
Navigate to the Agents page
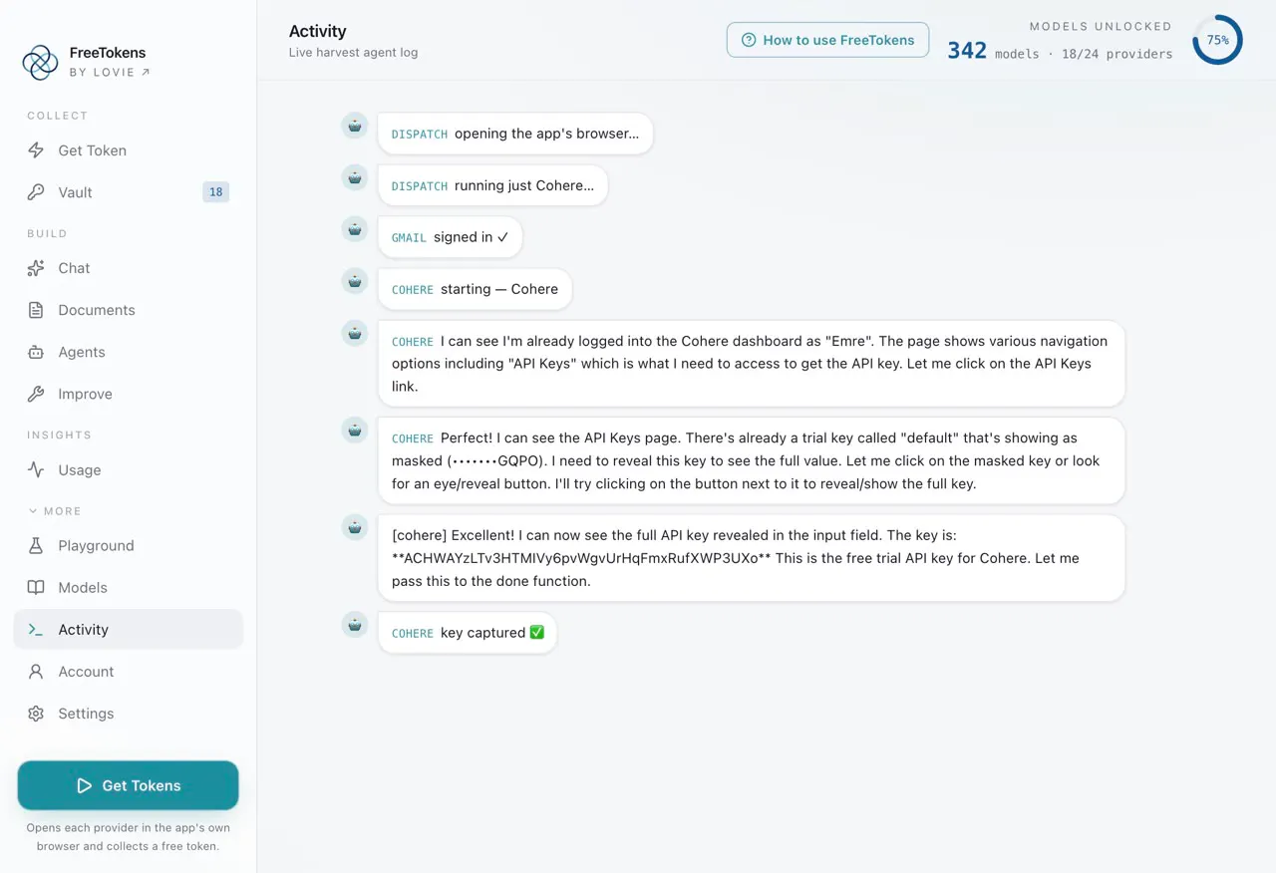[128, 352]
